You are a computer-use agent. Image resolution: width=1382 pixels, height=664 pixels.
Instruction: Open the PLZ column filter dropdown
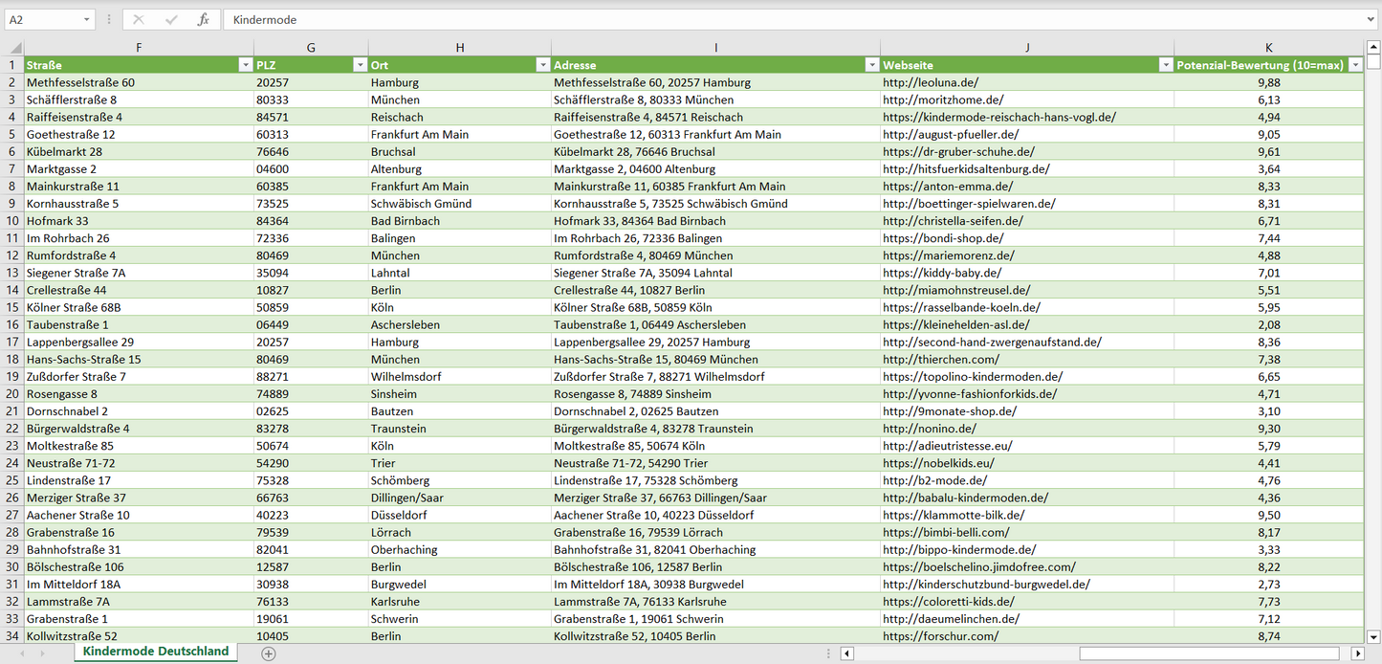click(x=360, y=65)
